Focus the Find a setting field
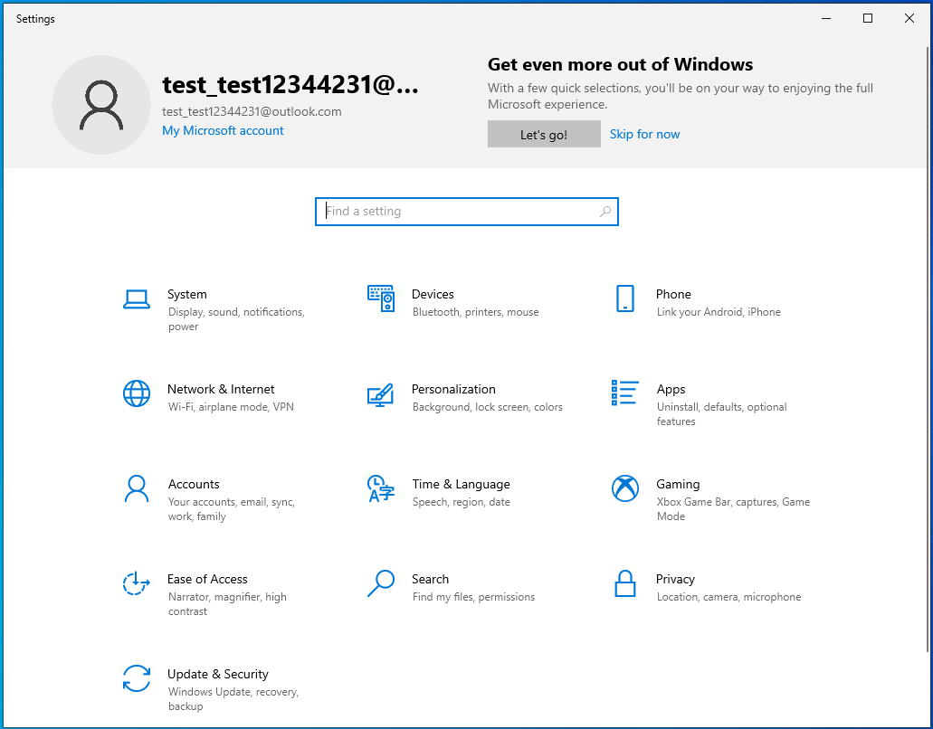933x729 pixels. coord(467,212)
